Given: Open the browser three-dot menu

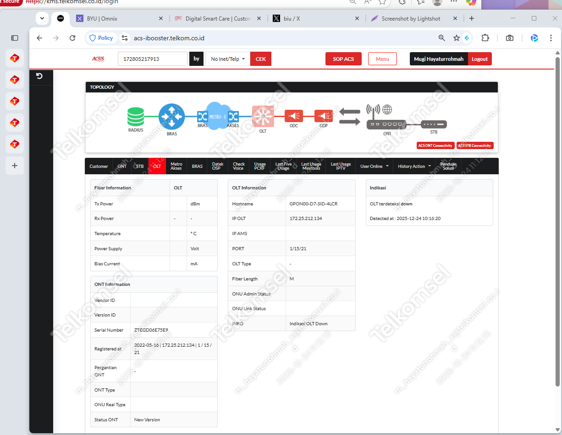Looking at the screenshot, I should tap(551, 38).
